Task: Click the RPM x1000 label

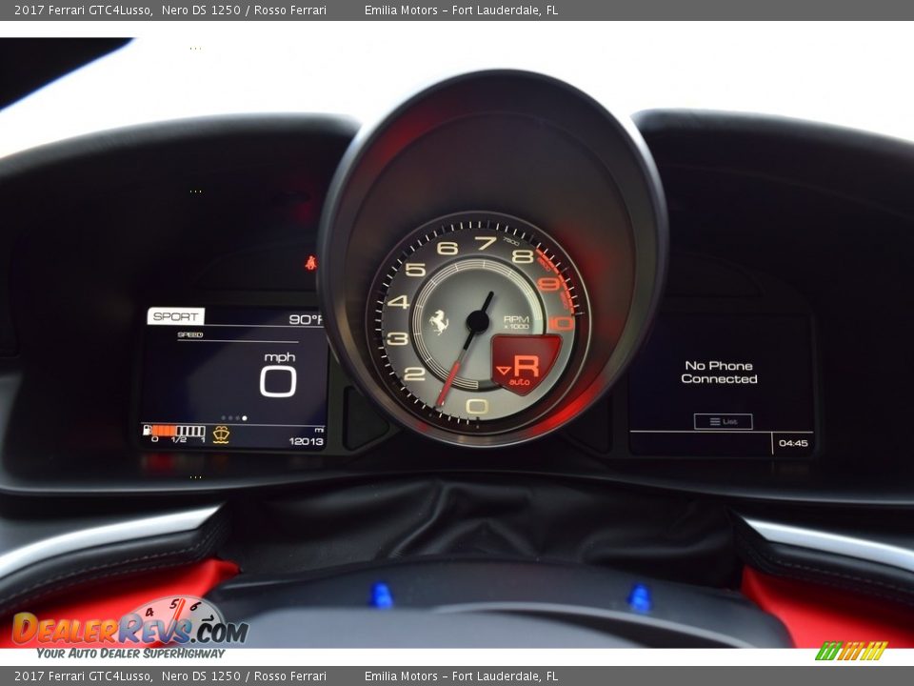Action: point(516,322)
